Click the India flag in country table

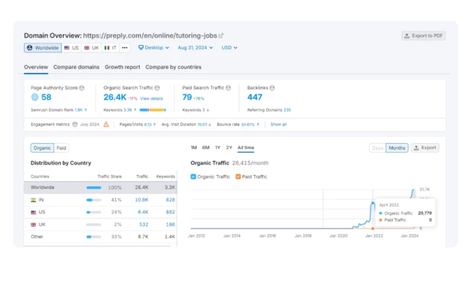pyautogui.click(x=34, y=200)
